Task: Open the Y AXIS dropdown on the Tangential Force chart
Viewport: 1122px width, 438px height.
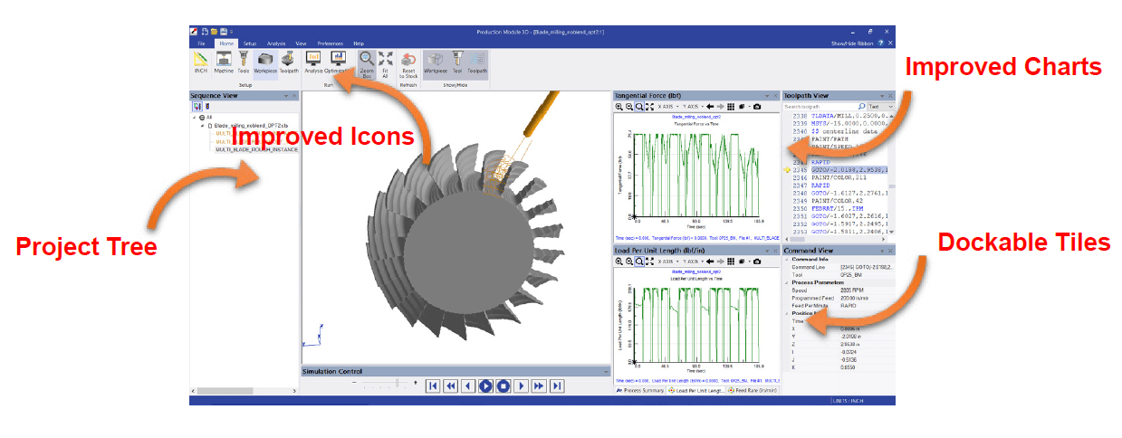Action: tap(693, 107)
